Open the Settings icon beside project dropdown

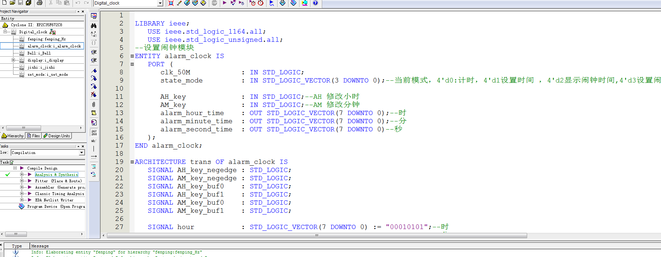pyautogui.click(x=171, y=3)
